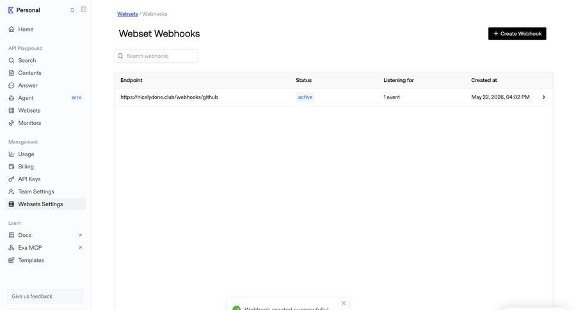The height and width of the screenshot is (310, 576).
Task: Click the BETA badge next to Agent
Action: point(76,98)
